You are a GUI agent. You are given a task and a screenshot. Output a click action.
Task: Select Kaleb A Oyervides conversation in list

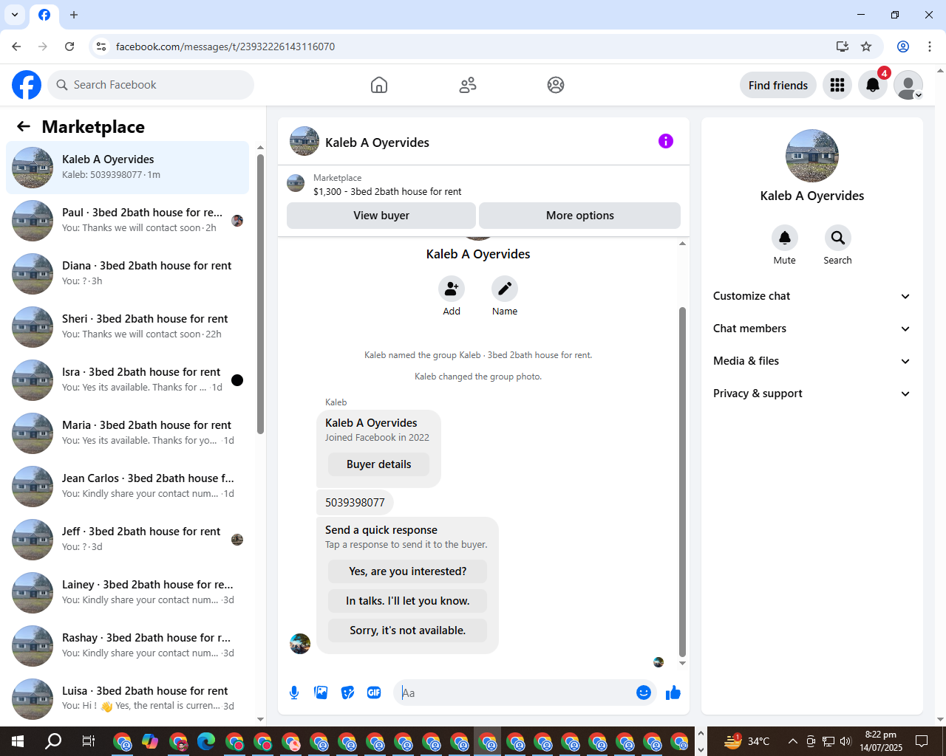pyautogui.click(x=127, y=168)
